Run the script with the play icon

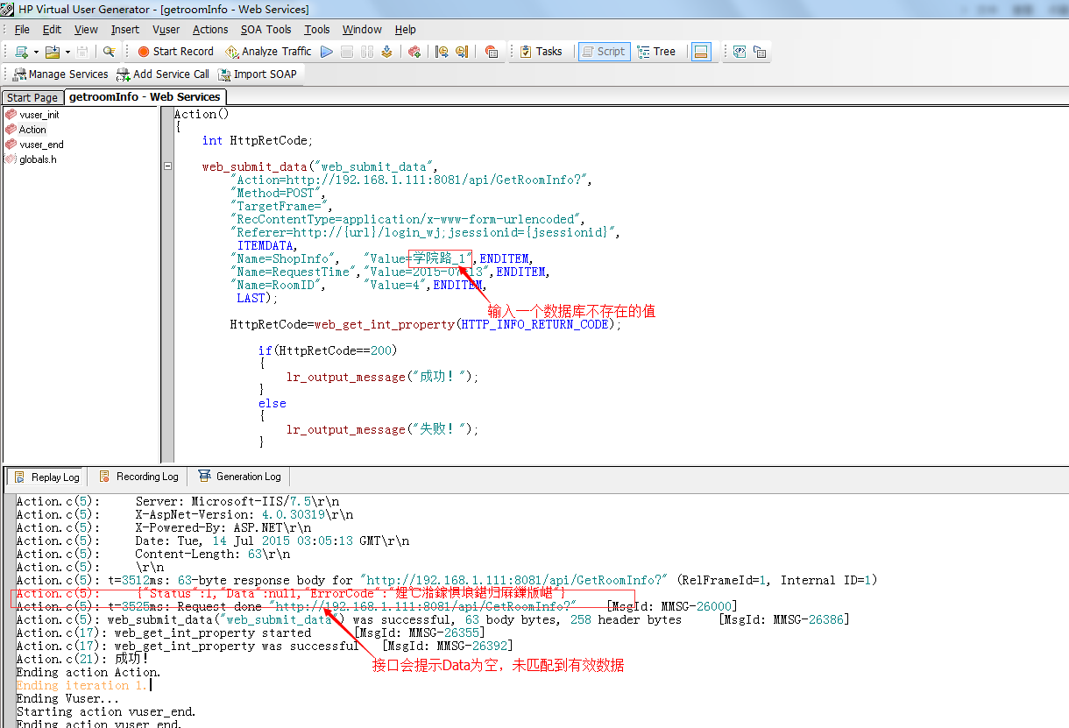coord(327,52)
